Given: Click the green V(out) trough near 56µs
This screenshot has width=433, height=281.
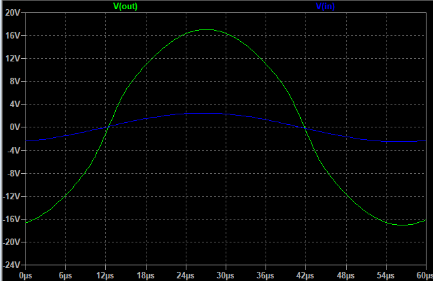Looking at the screenshot, I should pos(403,225).
